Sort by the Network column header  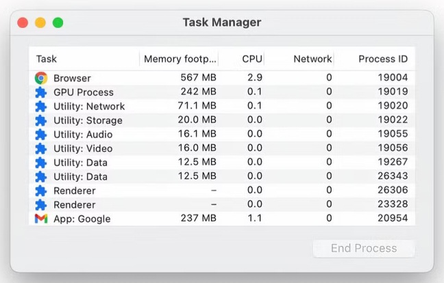tap(312, 59)
